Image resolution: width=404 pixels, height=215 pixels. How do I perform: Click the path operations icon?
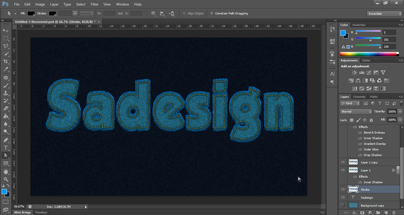click(x=153, y=13)
